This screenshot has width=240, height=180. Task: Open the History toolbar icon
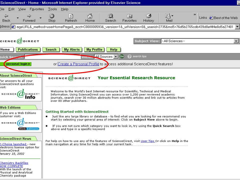148,18
